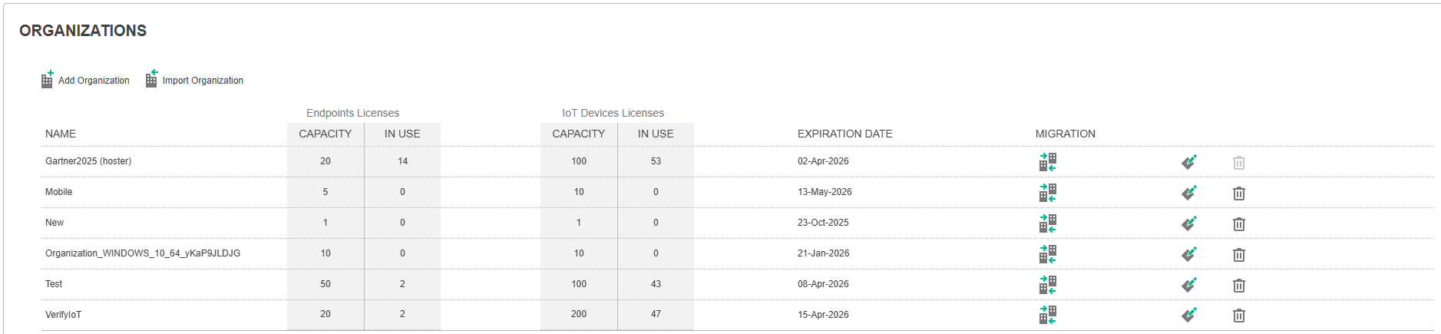The height and width of the screenshot is (334, 1441).
Task: Click the Import Organization button
Action: (x=194, y=80)
